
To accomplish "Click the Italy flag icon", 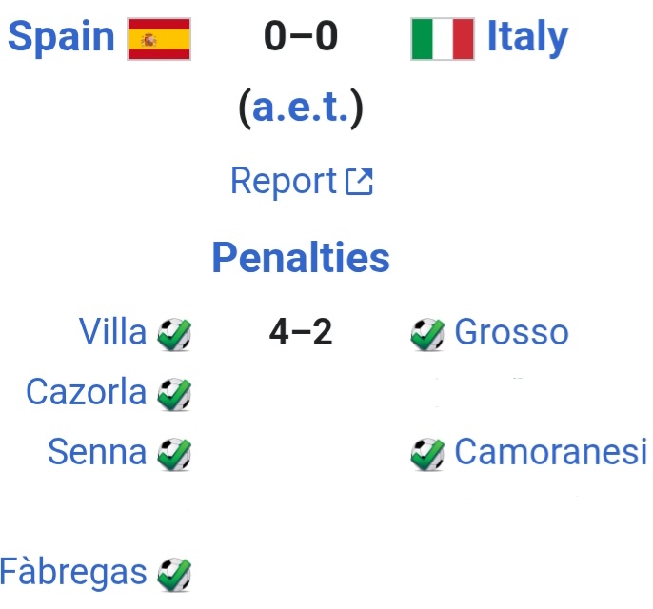I will 443,39.
